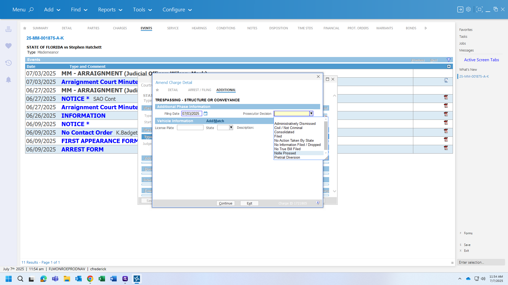Switch to the DETAIL tab in Amend Charge
The height and width of the screenshot is (285, 508).
pos(173,90)
